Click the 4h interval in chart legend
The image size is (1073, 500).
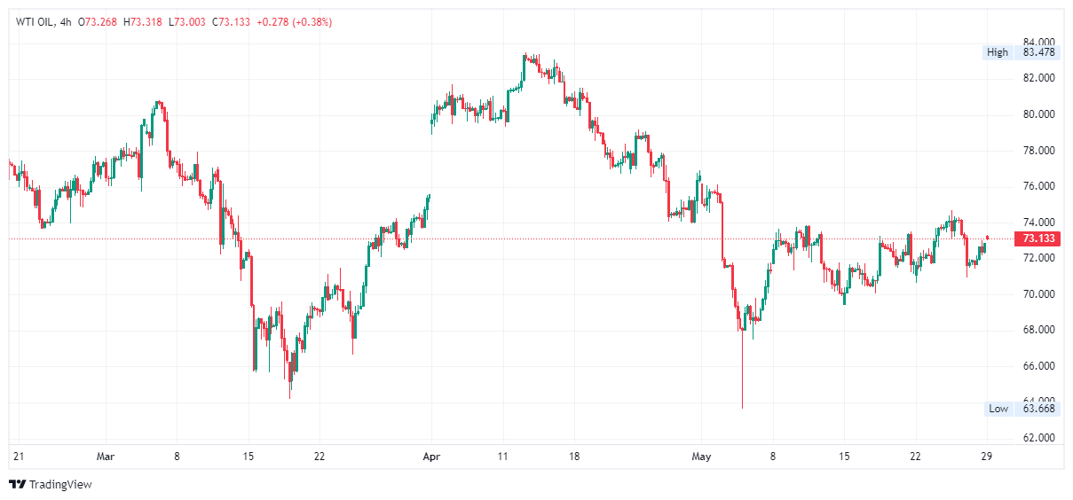click(x=65, y=21)
